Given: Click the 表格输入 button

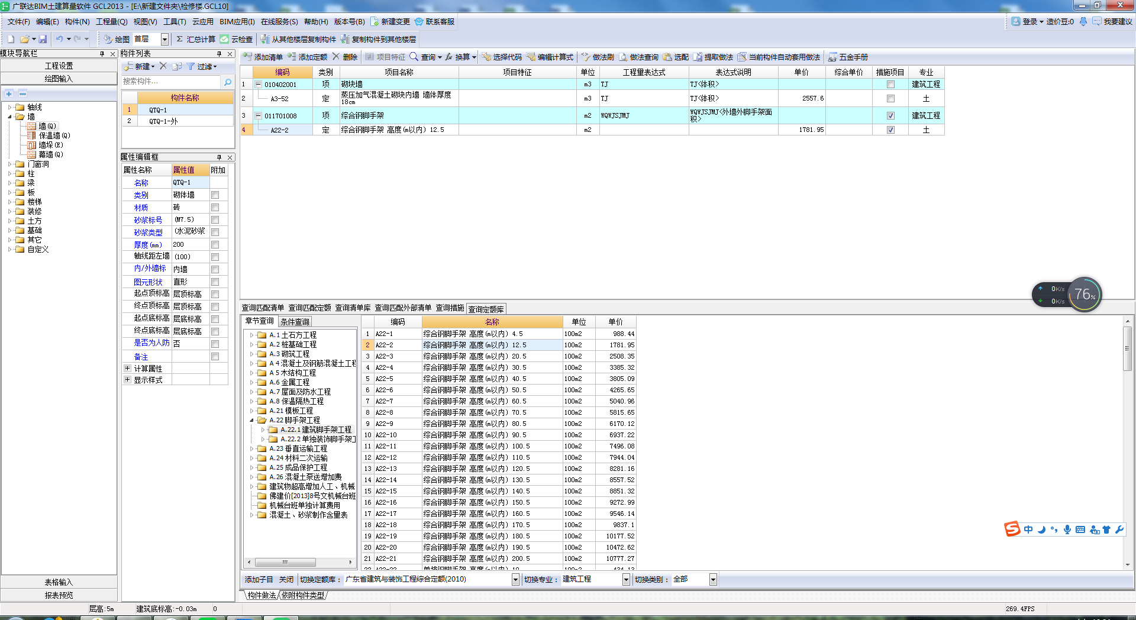Looking at the screenshot, I should (59, 582).
